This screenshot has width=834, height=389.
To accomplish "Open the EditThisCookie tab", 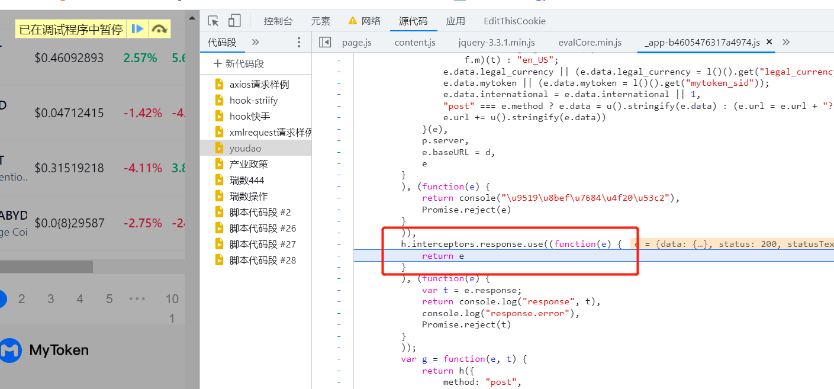I will pos(514,21).
